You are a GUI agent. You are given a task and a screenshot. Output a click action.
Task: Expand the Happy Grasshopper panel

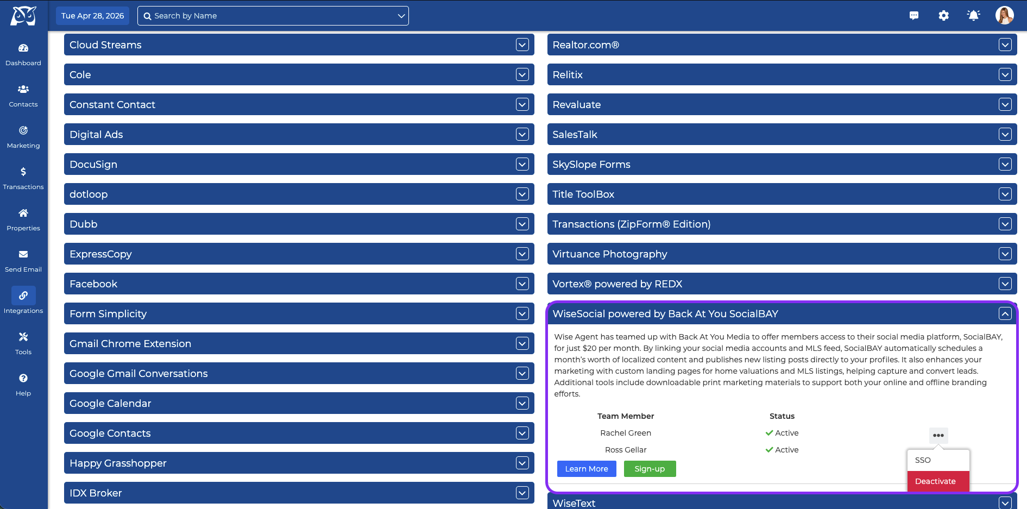point(522,463)
